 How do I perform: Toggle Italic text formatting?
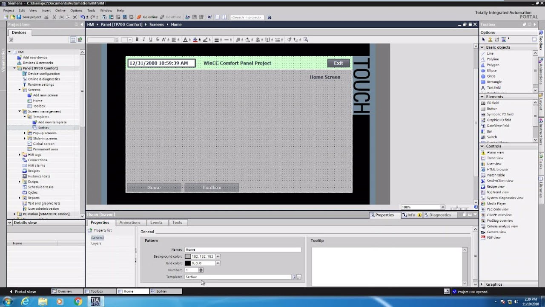click(x=143, y=40)
